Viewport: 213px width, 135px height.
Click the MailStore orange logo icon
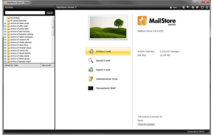[x=142, y=21]
